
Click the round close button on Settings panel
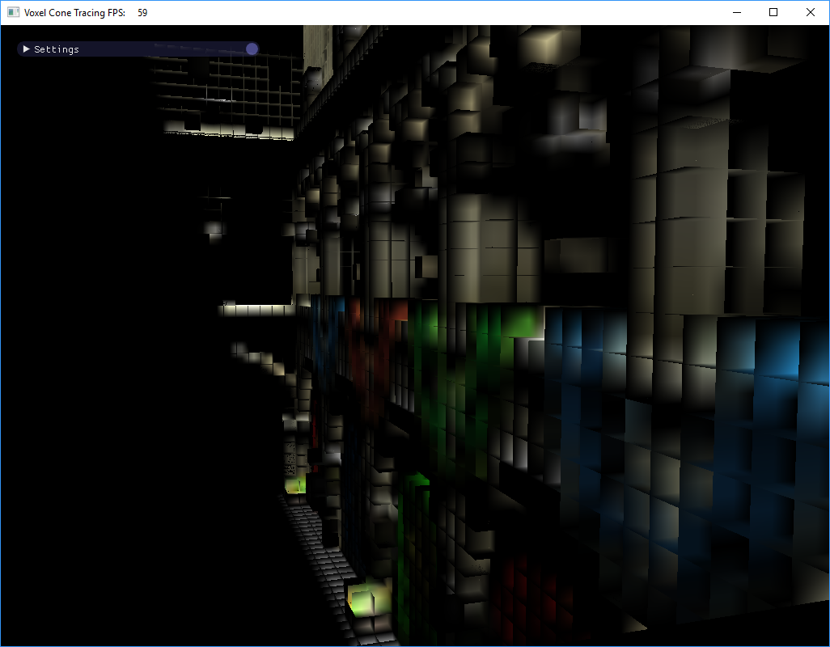252,49
